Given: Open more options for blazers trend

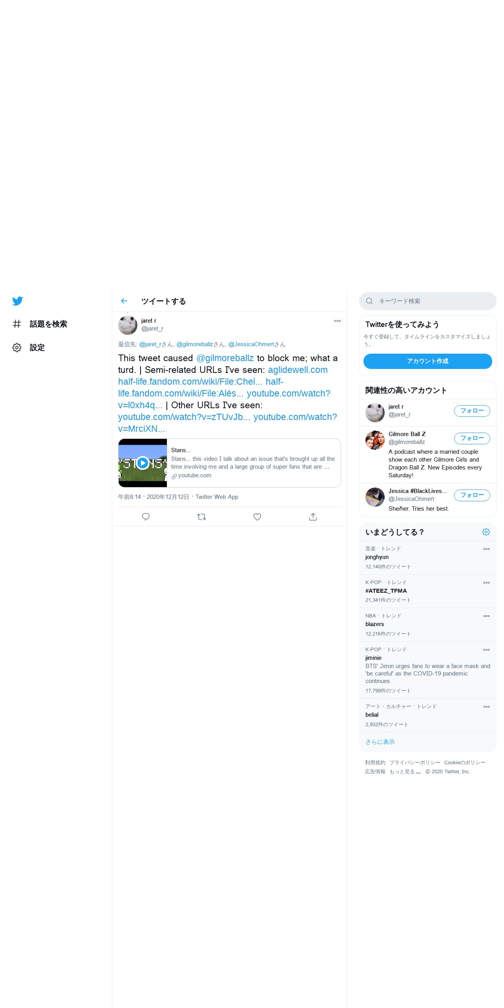Looking at the screenshot, I should [486, 616].
